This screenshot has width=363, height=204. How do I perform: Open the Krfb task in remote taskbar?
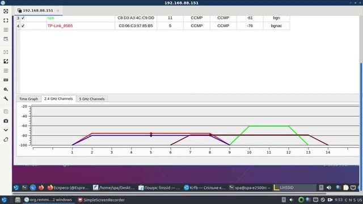coord(205,188)
